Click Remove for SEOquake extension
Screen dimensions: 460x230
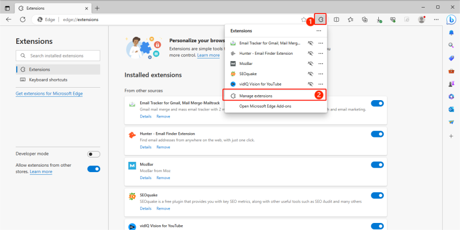pyautogui.click(x=163, y=208)
